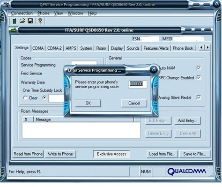The width and height of the screenshot is (222, 187).
Task: Click the Qualcomm logo in status bar
Action: click(x=187, y=172)
